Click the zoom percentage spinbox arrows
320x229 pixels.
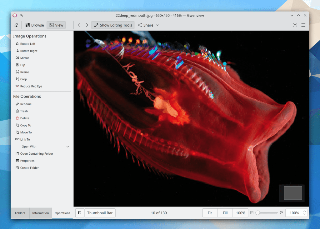click(305, 213)
